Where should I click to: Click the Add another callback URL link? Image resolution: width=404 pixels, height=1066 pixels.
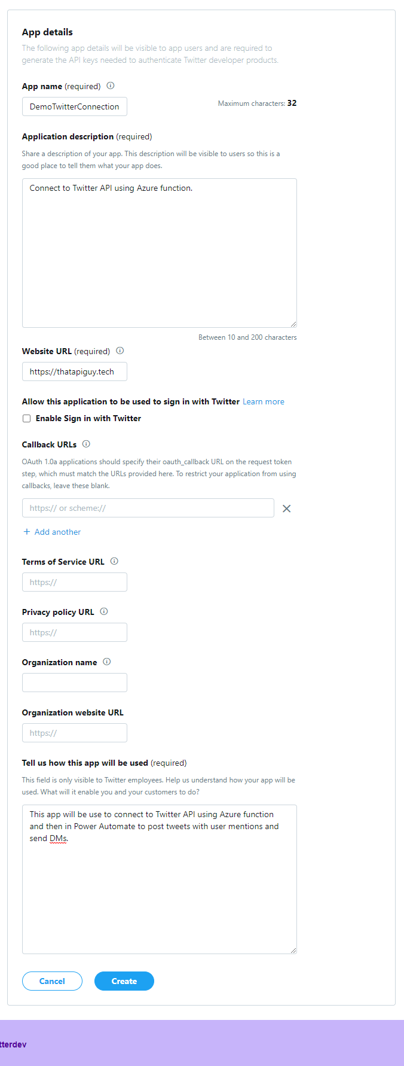point(52,532)
